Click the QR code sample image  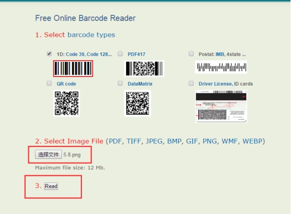67,103
